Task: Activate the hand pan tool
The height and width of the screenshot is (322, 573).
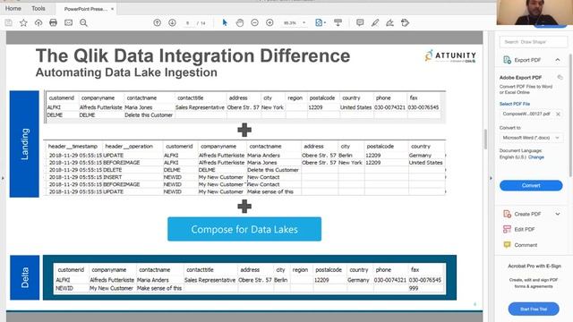Action: point(240,22)
